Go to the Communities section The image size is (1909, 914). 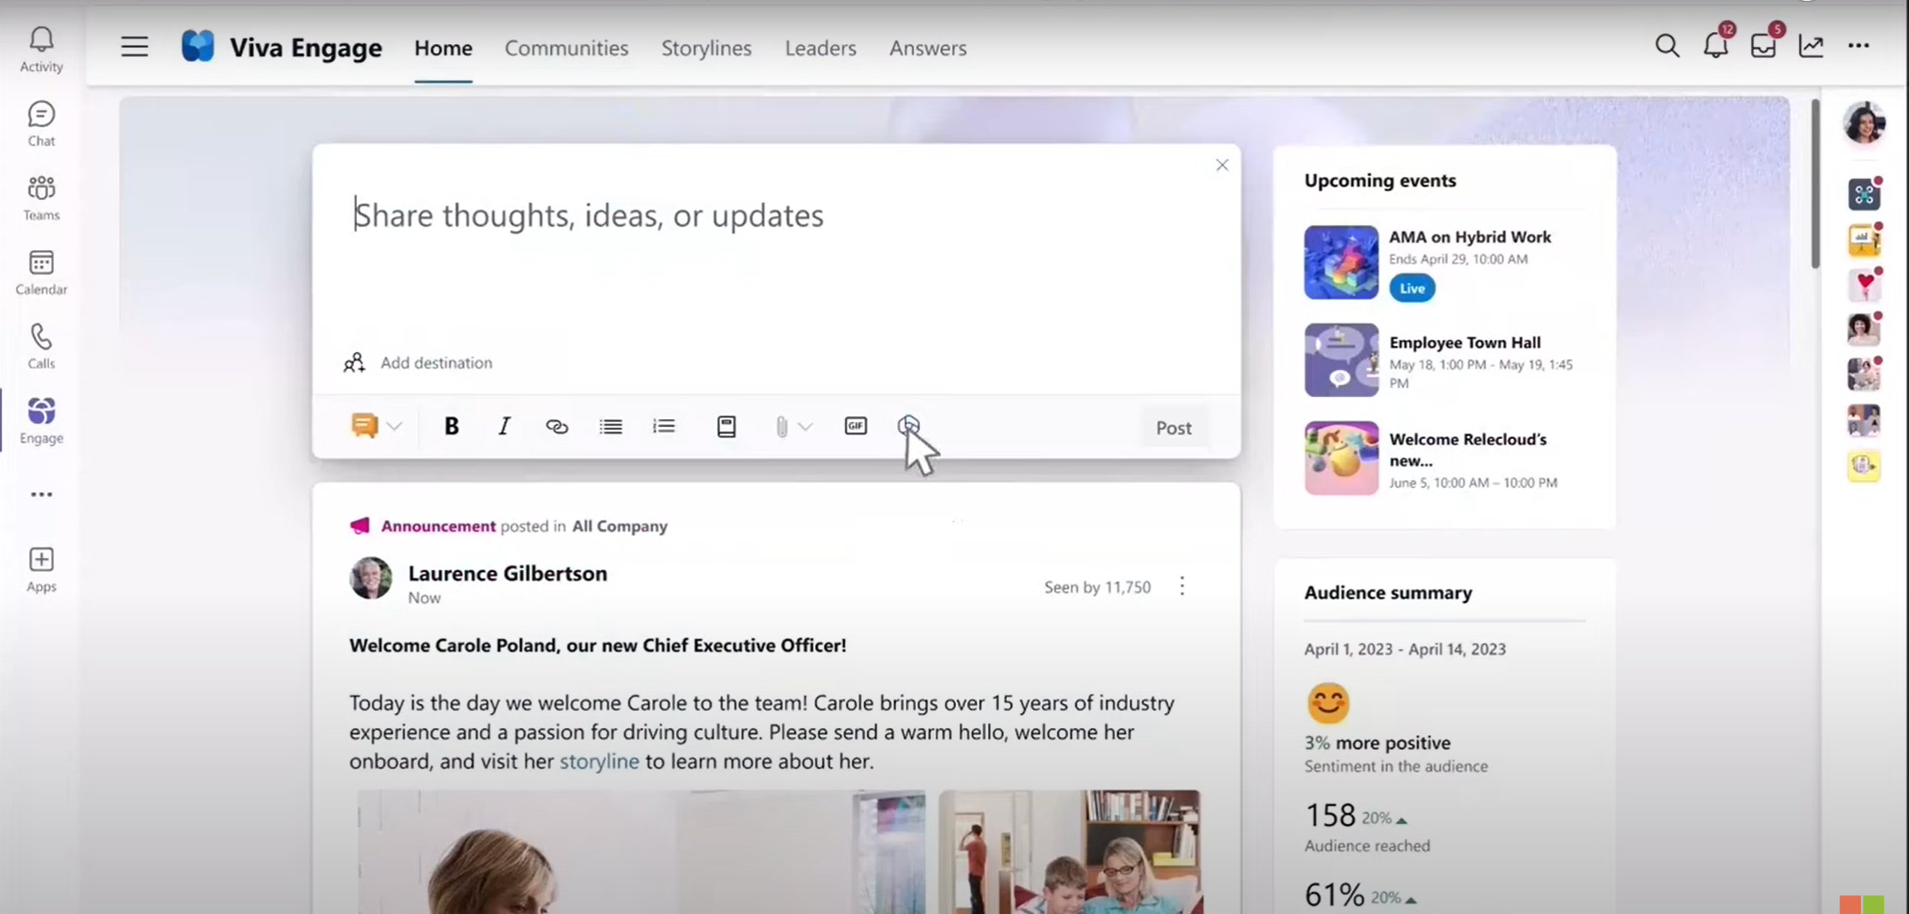566,48
